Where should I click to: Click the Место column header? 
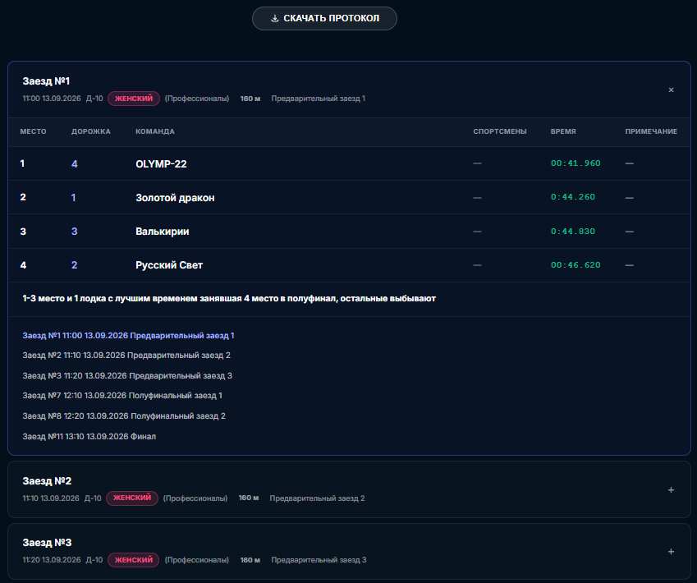point(34,131)
